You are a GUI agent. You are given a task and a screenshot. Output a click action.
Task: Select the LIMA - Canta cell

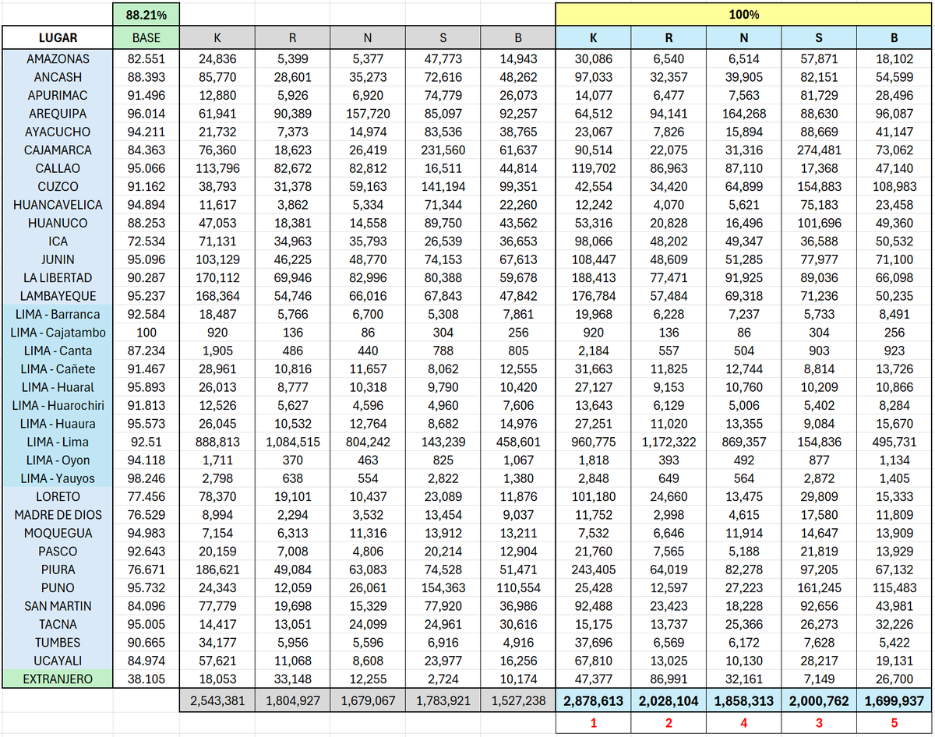58,351
